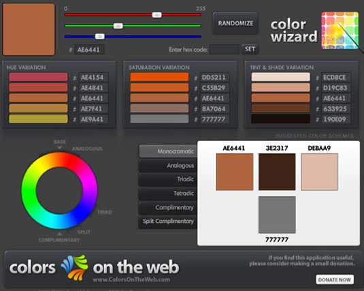The height and width of the screenshot is (291, 364).
Task: Select the Tetradic scheme tab
Action: click(x=168, y=193)
